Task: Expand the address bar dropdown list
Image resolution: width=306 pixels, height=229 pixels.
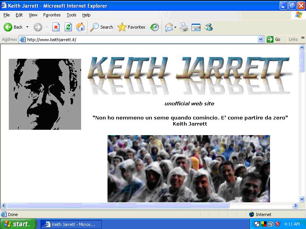Action: [x=260, y=40]
